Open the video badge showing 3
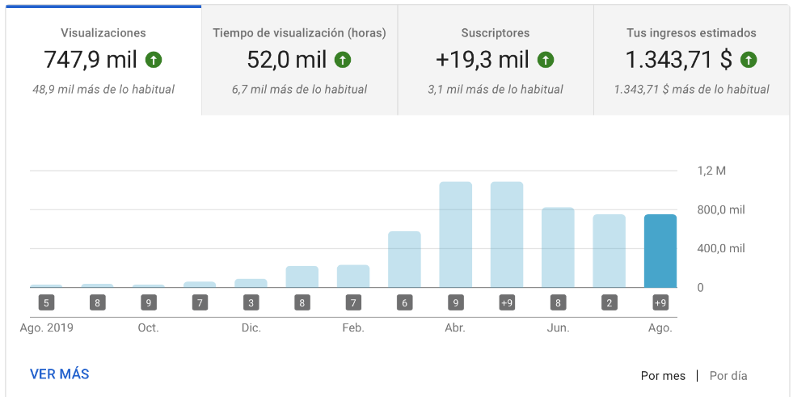Viewport: 793px width, 397px height. click(251, 303)
